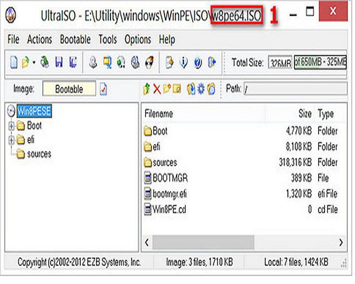Click the 318,316 KB size cell
Viewport: 355px width, 284px height.
tap(295, 162)
